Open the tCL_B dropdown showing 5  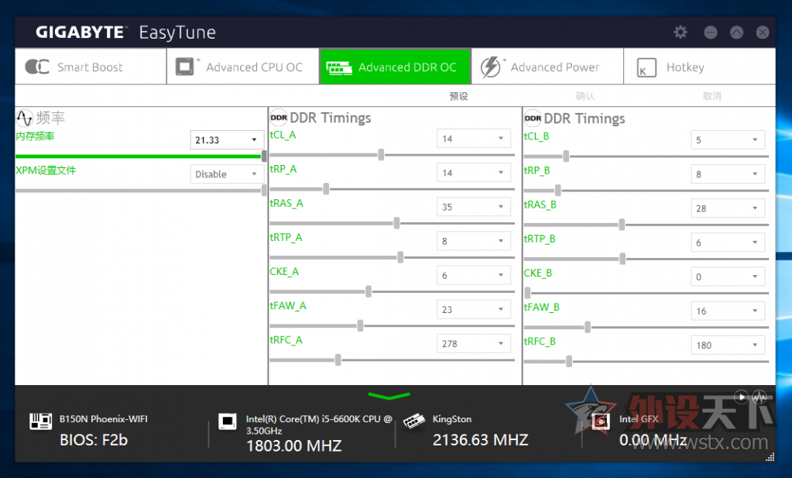pyautogui.click(x=728, y=140)
